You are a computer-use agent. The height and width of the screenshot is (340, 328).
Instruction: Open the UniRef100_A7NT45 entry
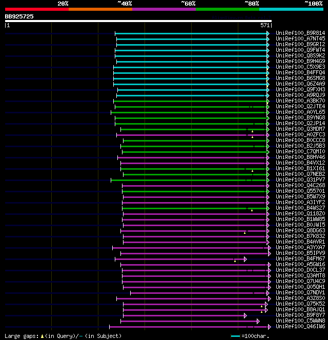point(300,39)
